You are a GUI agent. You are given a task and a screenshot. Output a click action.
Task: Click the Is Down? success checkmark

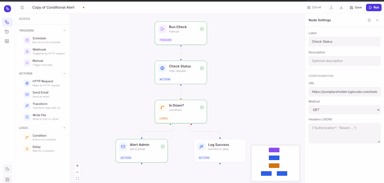(202, 107)
